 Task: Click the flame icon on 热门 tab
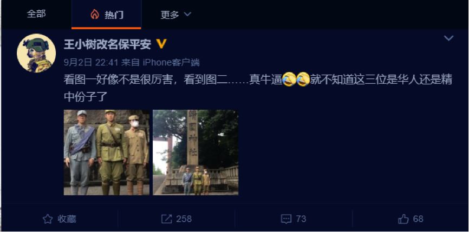click(95, 14)
